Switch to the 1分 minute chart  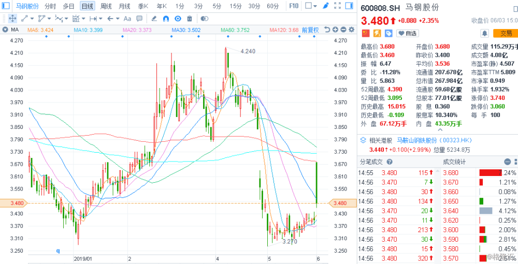[180, 6]
